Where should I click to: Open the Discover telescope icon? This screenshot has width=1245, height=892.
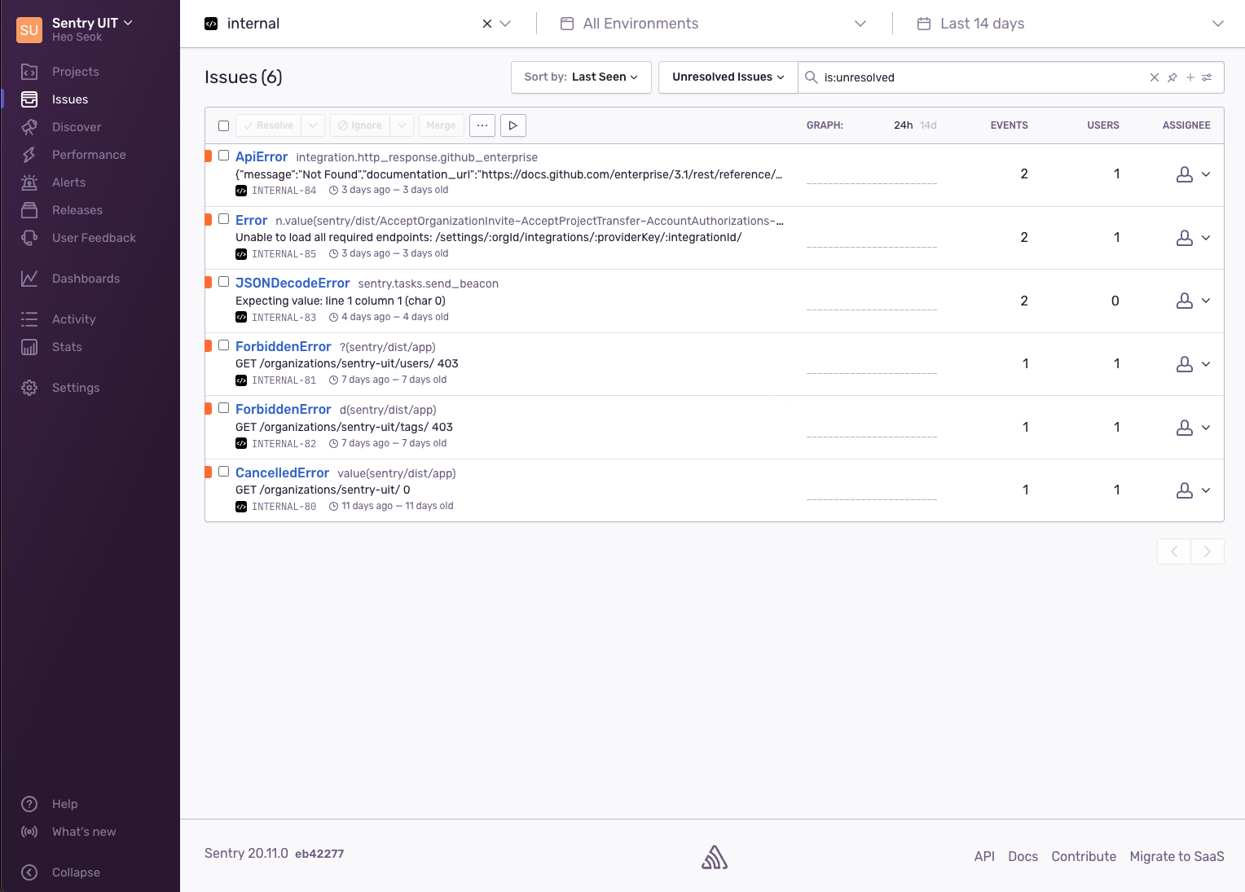point(29,127)
